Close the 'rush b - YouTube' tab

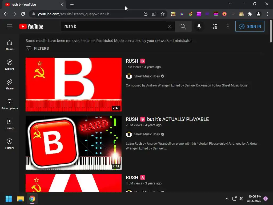click(62, 5)
